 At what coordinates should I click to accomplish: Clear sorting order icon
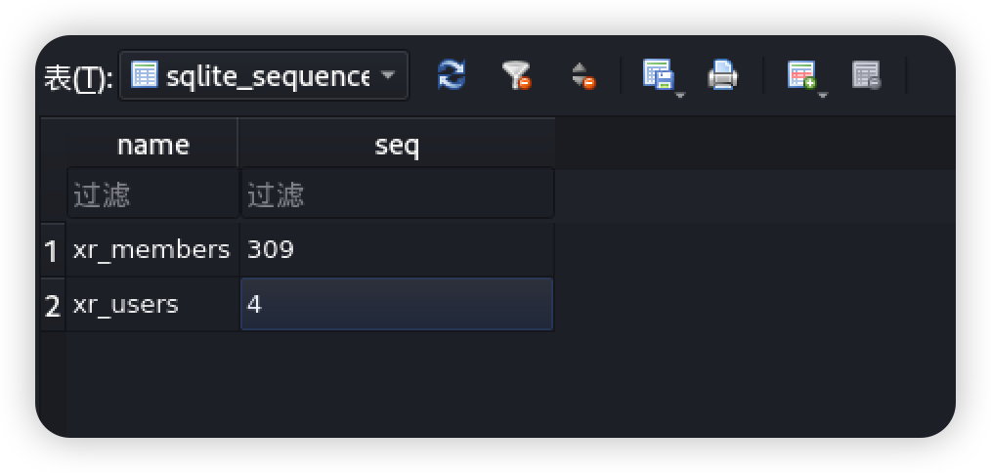(x=582, y=75)
